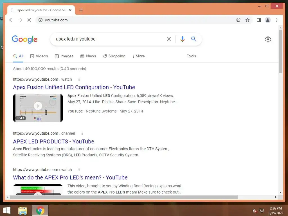View site information icon in address bar
The width and height of the screenshot is (288, 216).
[40, 20]
